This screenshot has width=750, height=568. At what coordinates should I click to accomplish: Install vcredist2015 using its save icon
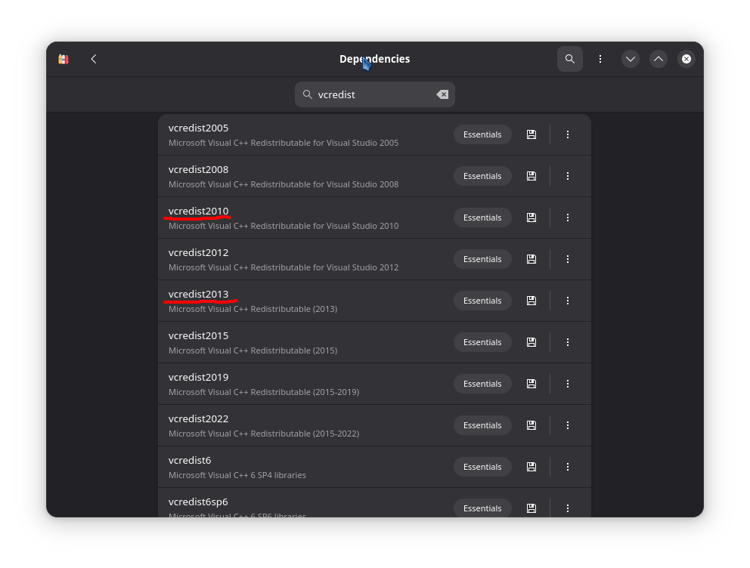click(531, 342)
